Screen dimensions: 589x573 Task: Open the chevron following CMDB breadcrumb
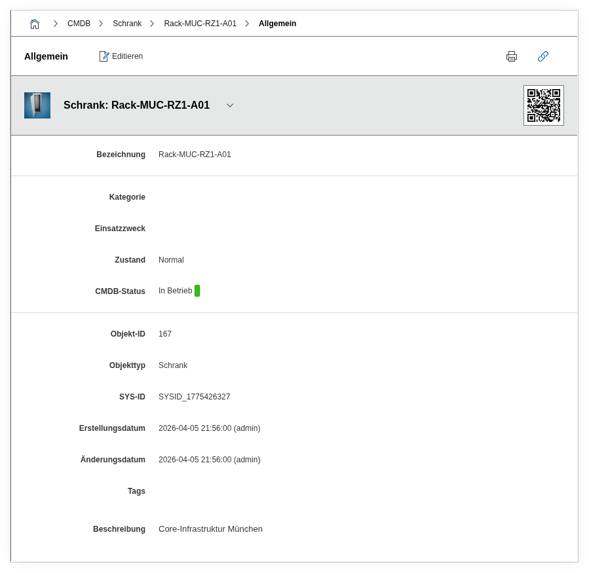pos(101,24)
